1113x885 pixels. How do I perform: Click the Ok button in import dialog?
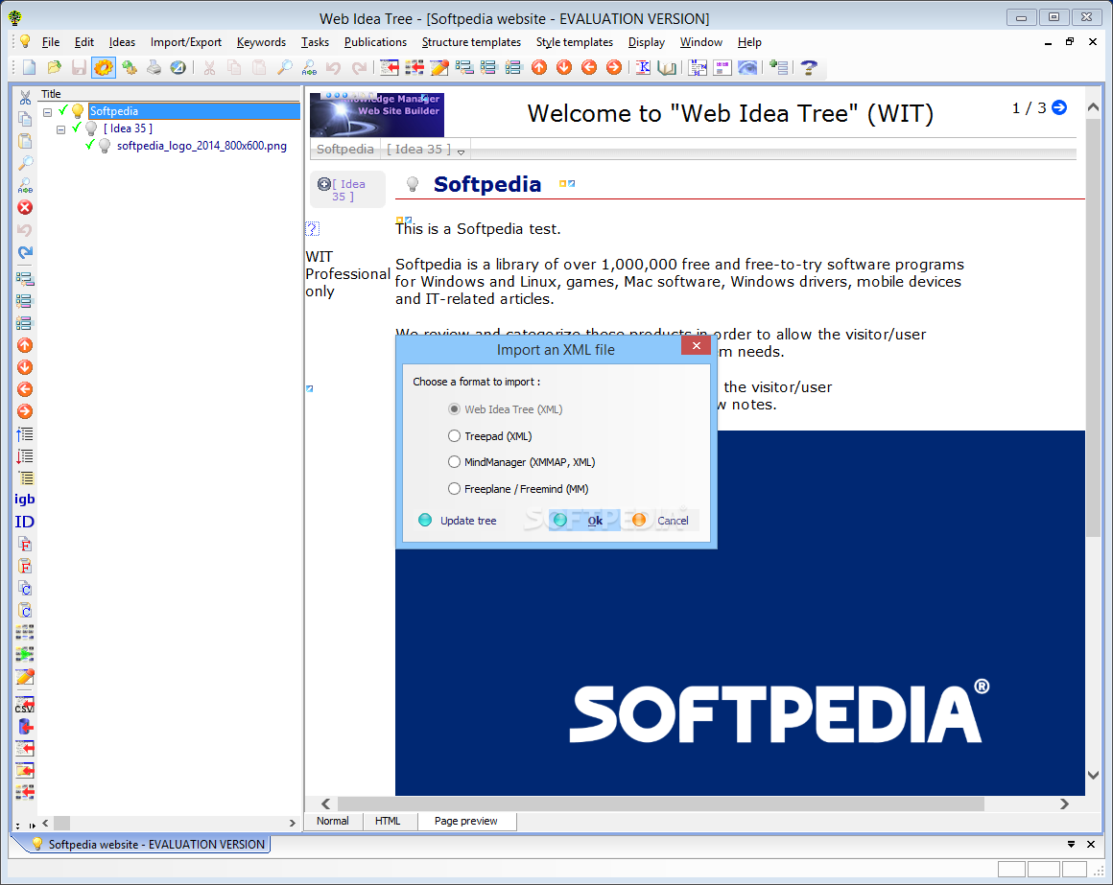pos(584,521)
